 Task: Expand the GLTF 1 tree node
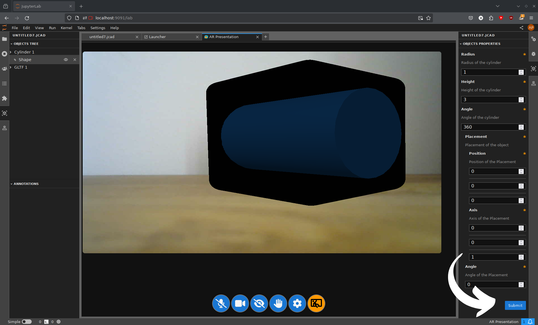pos(11,67)
